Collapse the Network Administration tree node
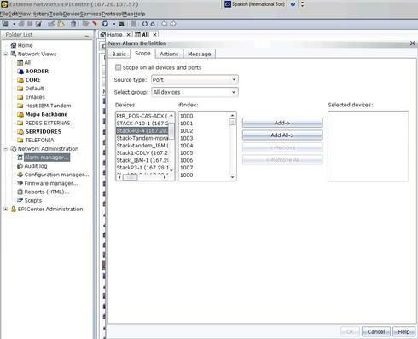This screenshot has width=418, height=339. click(6, 148)
